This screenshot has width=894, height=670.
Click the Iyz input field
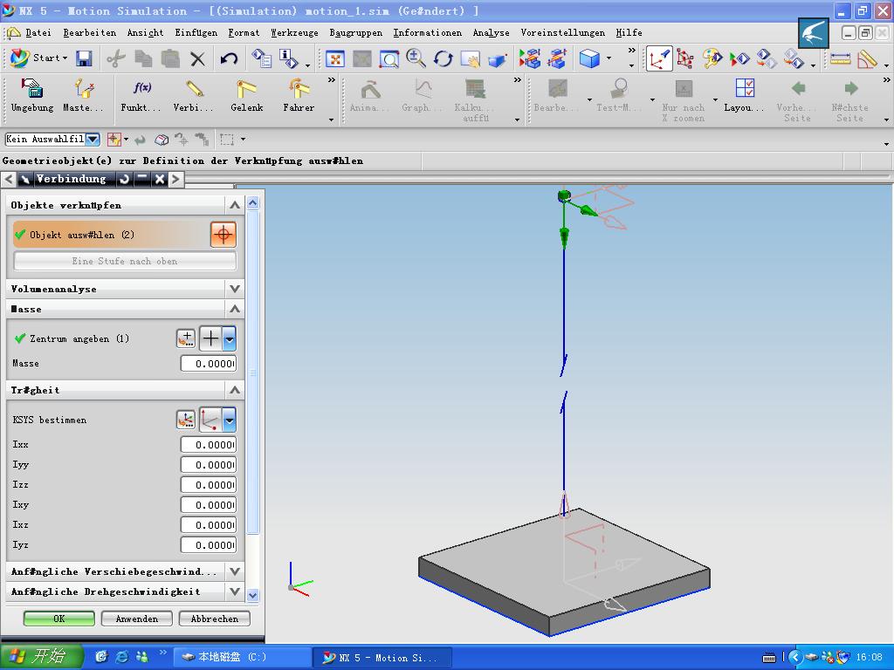pos(208,544)
